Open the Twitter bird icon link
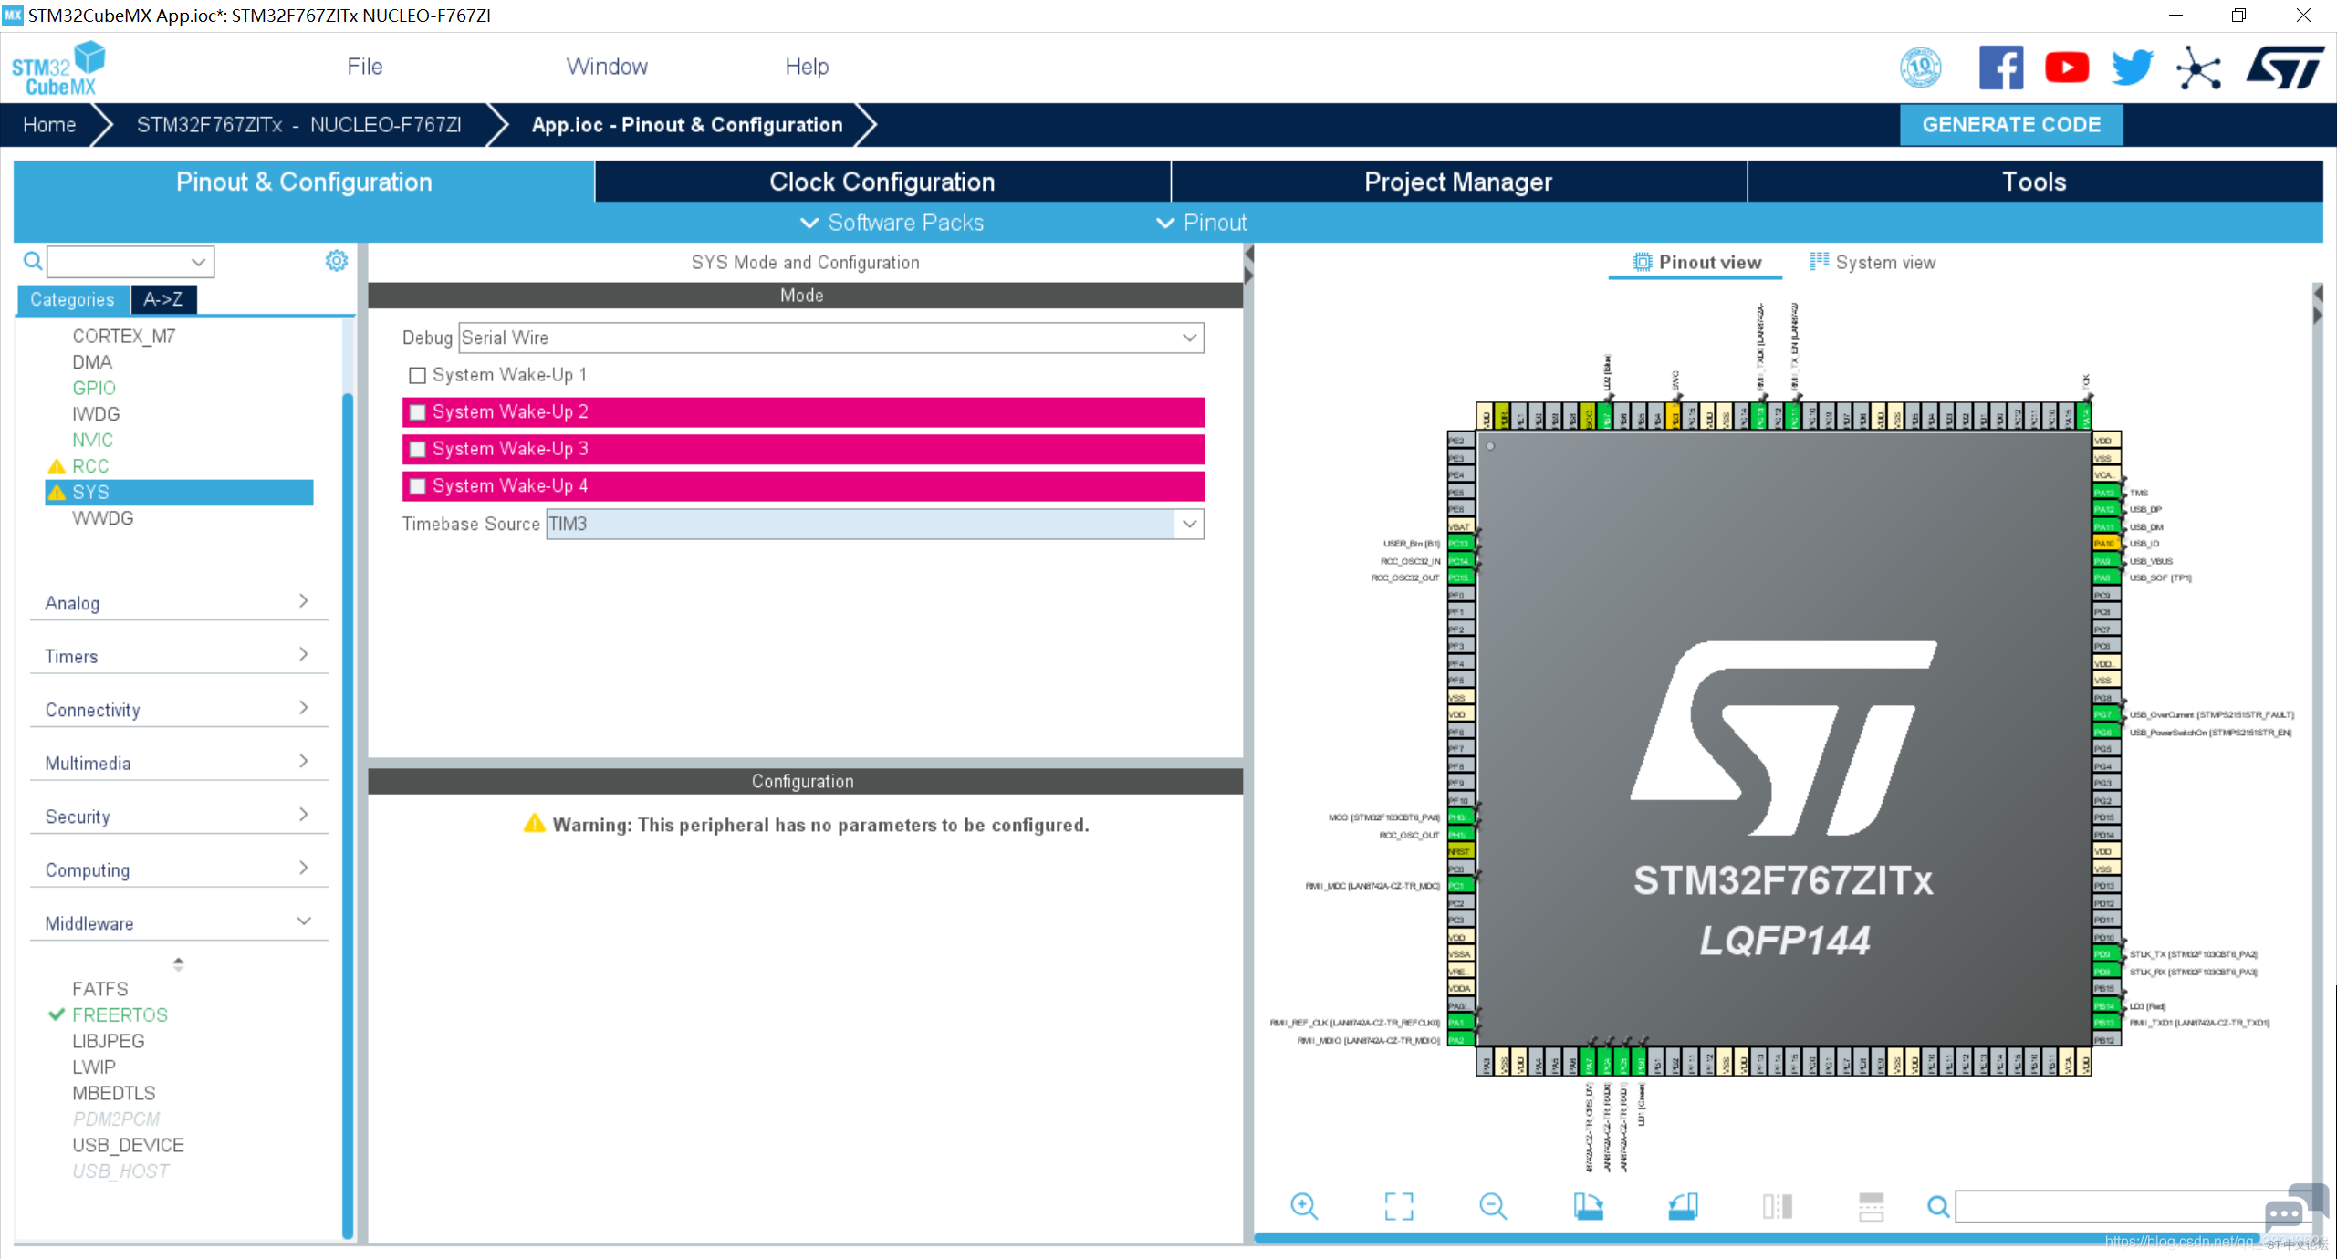The height and width of the screenshot is (1259, 2337). [x=2132, y=68]
